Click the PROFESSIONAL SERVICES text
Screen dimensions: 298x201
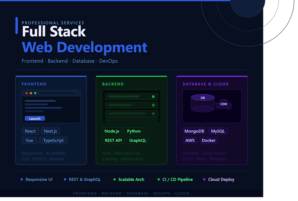(53, 23)
